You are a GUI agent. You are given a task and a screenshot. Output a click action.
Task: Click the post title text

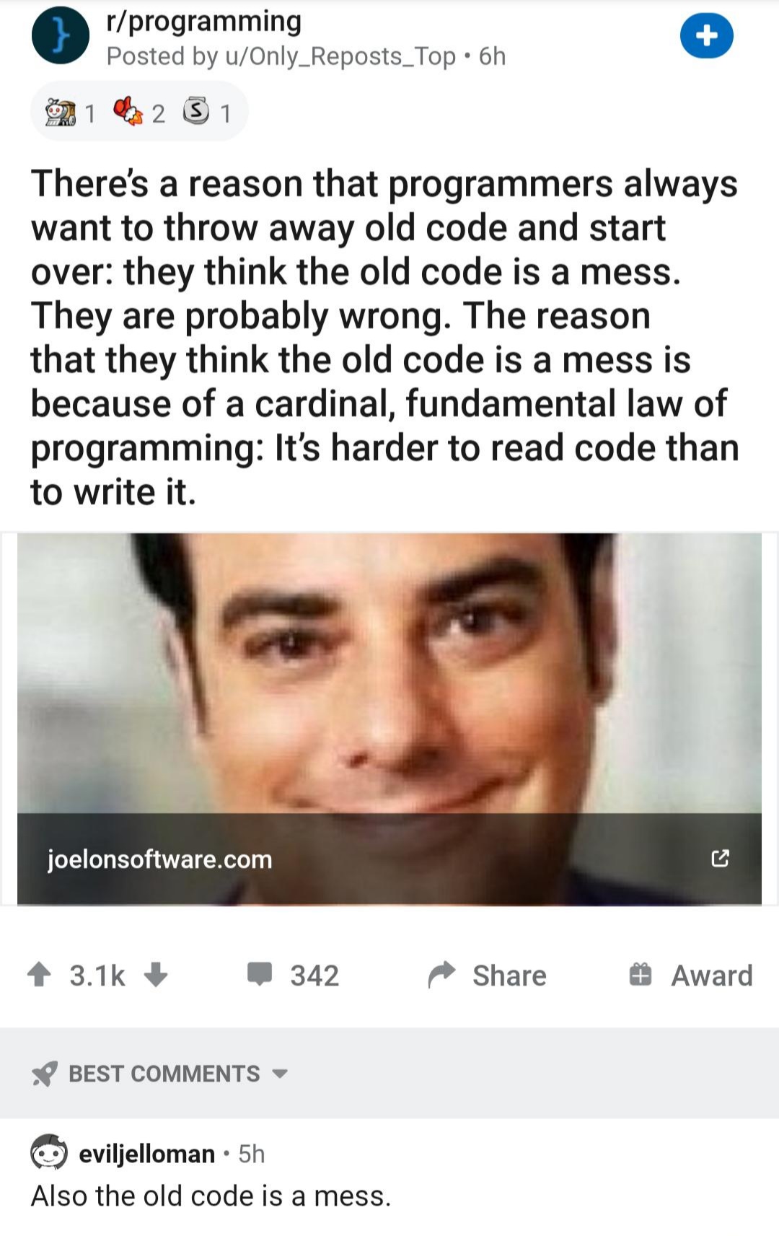pos(384,337)
